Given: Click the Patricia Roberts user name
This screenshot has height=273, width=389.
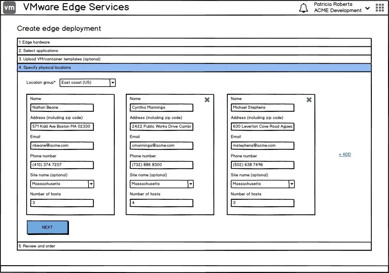Looking at the screenshot, I should (x=333, y=4).
